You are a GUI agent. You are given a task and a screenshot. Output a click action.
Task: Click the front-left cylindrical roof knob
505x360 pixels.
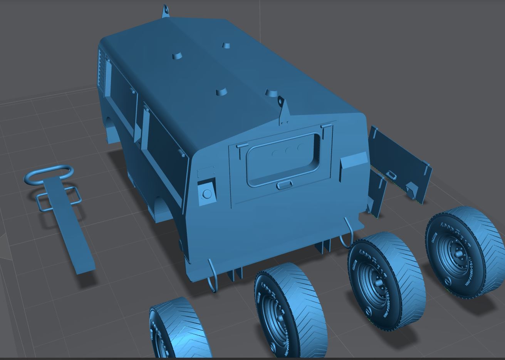[177, 56]
